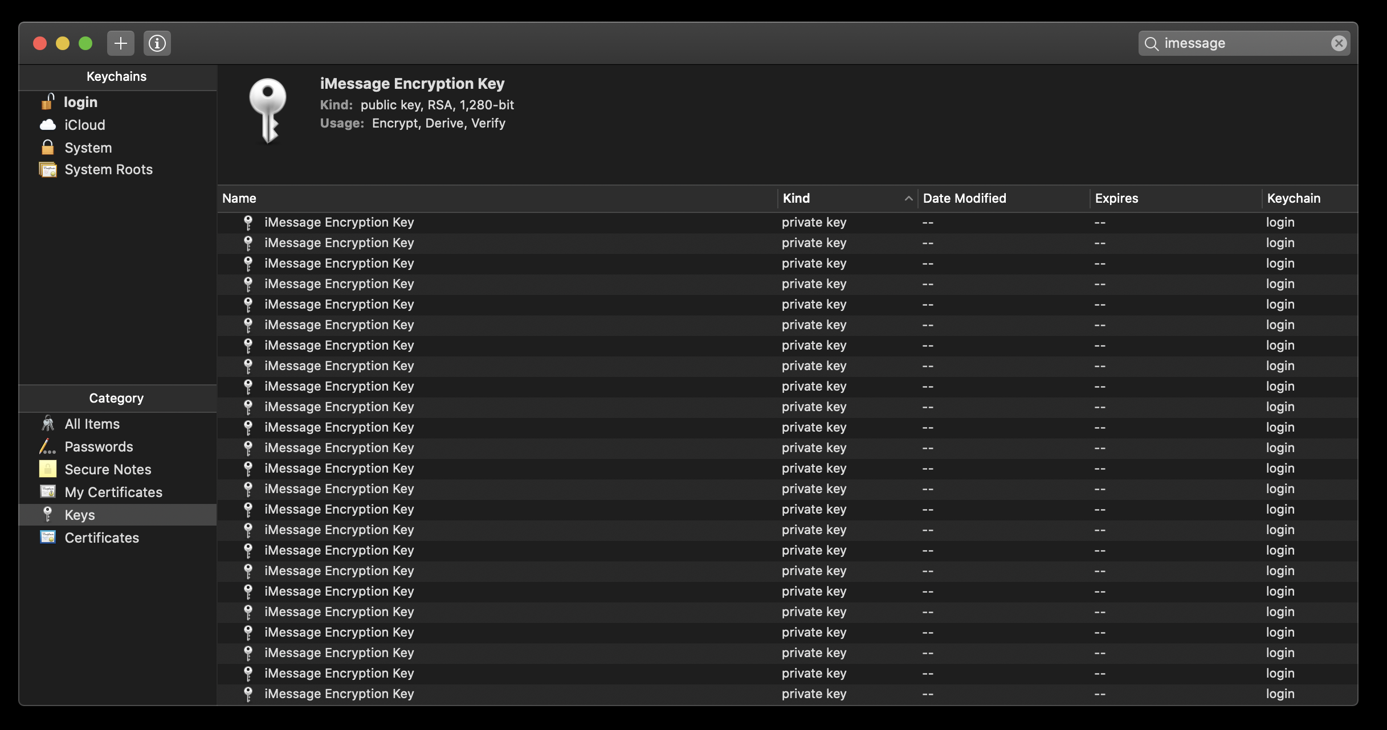Sort the list by the Name column

tap(497, 198)
